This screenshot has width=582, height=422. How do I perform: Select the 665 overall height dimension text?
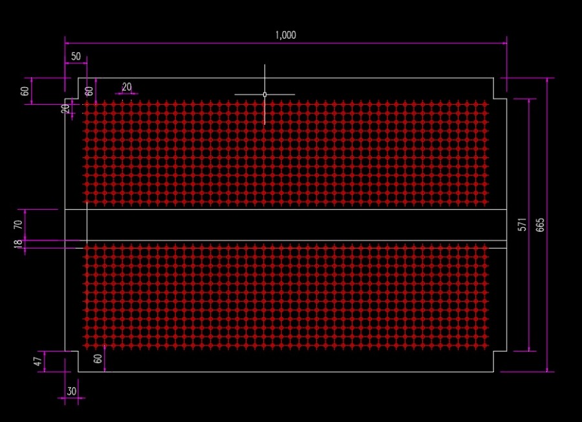click(x=540, y=225)
